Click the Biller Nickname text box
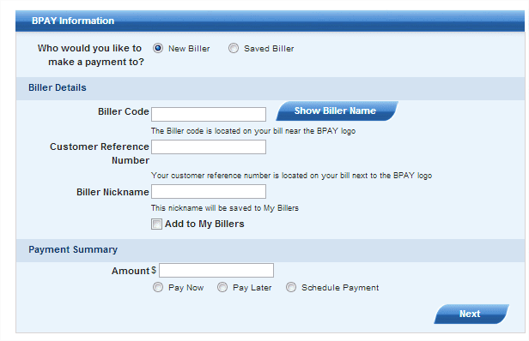The image size is (529, 341). tap(209, 192)
